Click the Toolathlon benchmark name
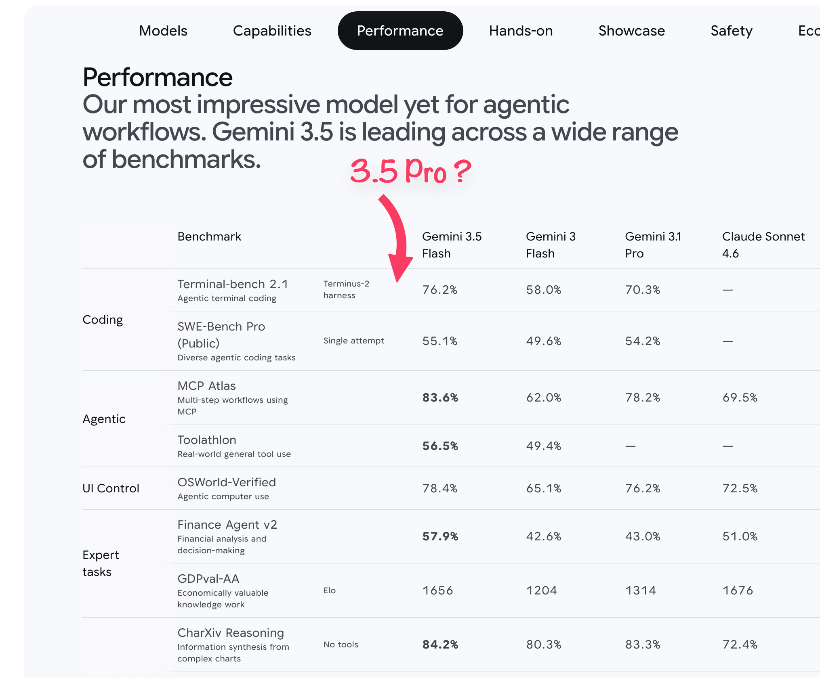Viewport: 820px width, 678px height. click(207, 440)
